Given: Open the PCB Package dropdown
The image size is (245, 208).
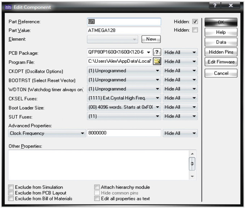Looking at the screenshot, I should (x=120, y=52).
